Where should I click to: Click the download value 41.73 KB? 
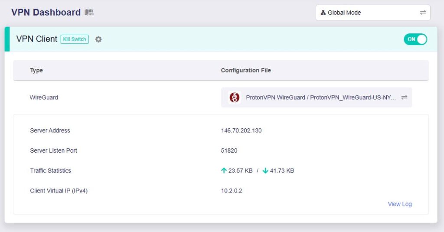coord(282,170)
